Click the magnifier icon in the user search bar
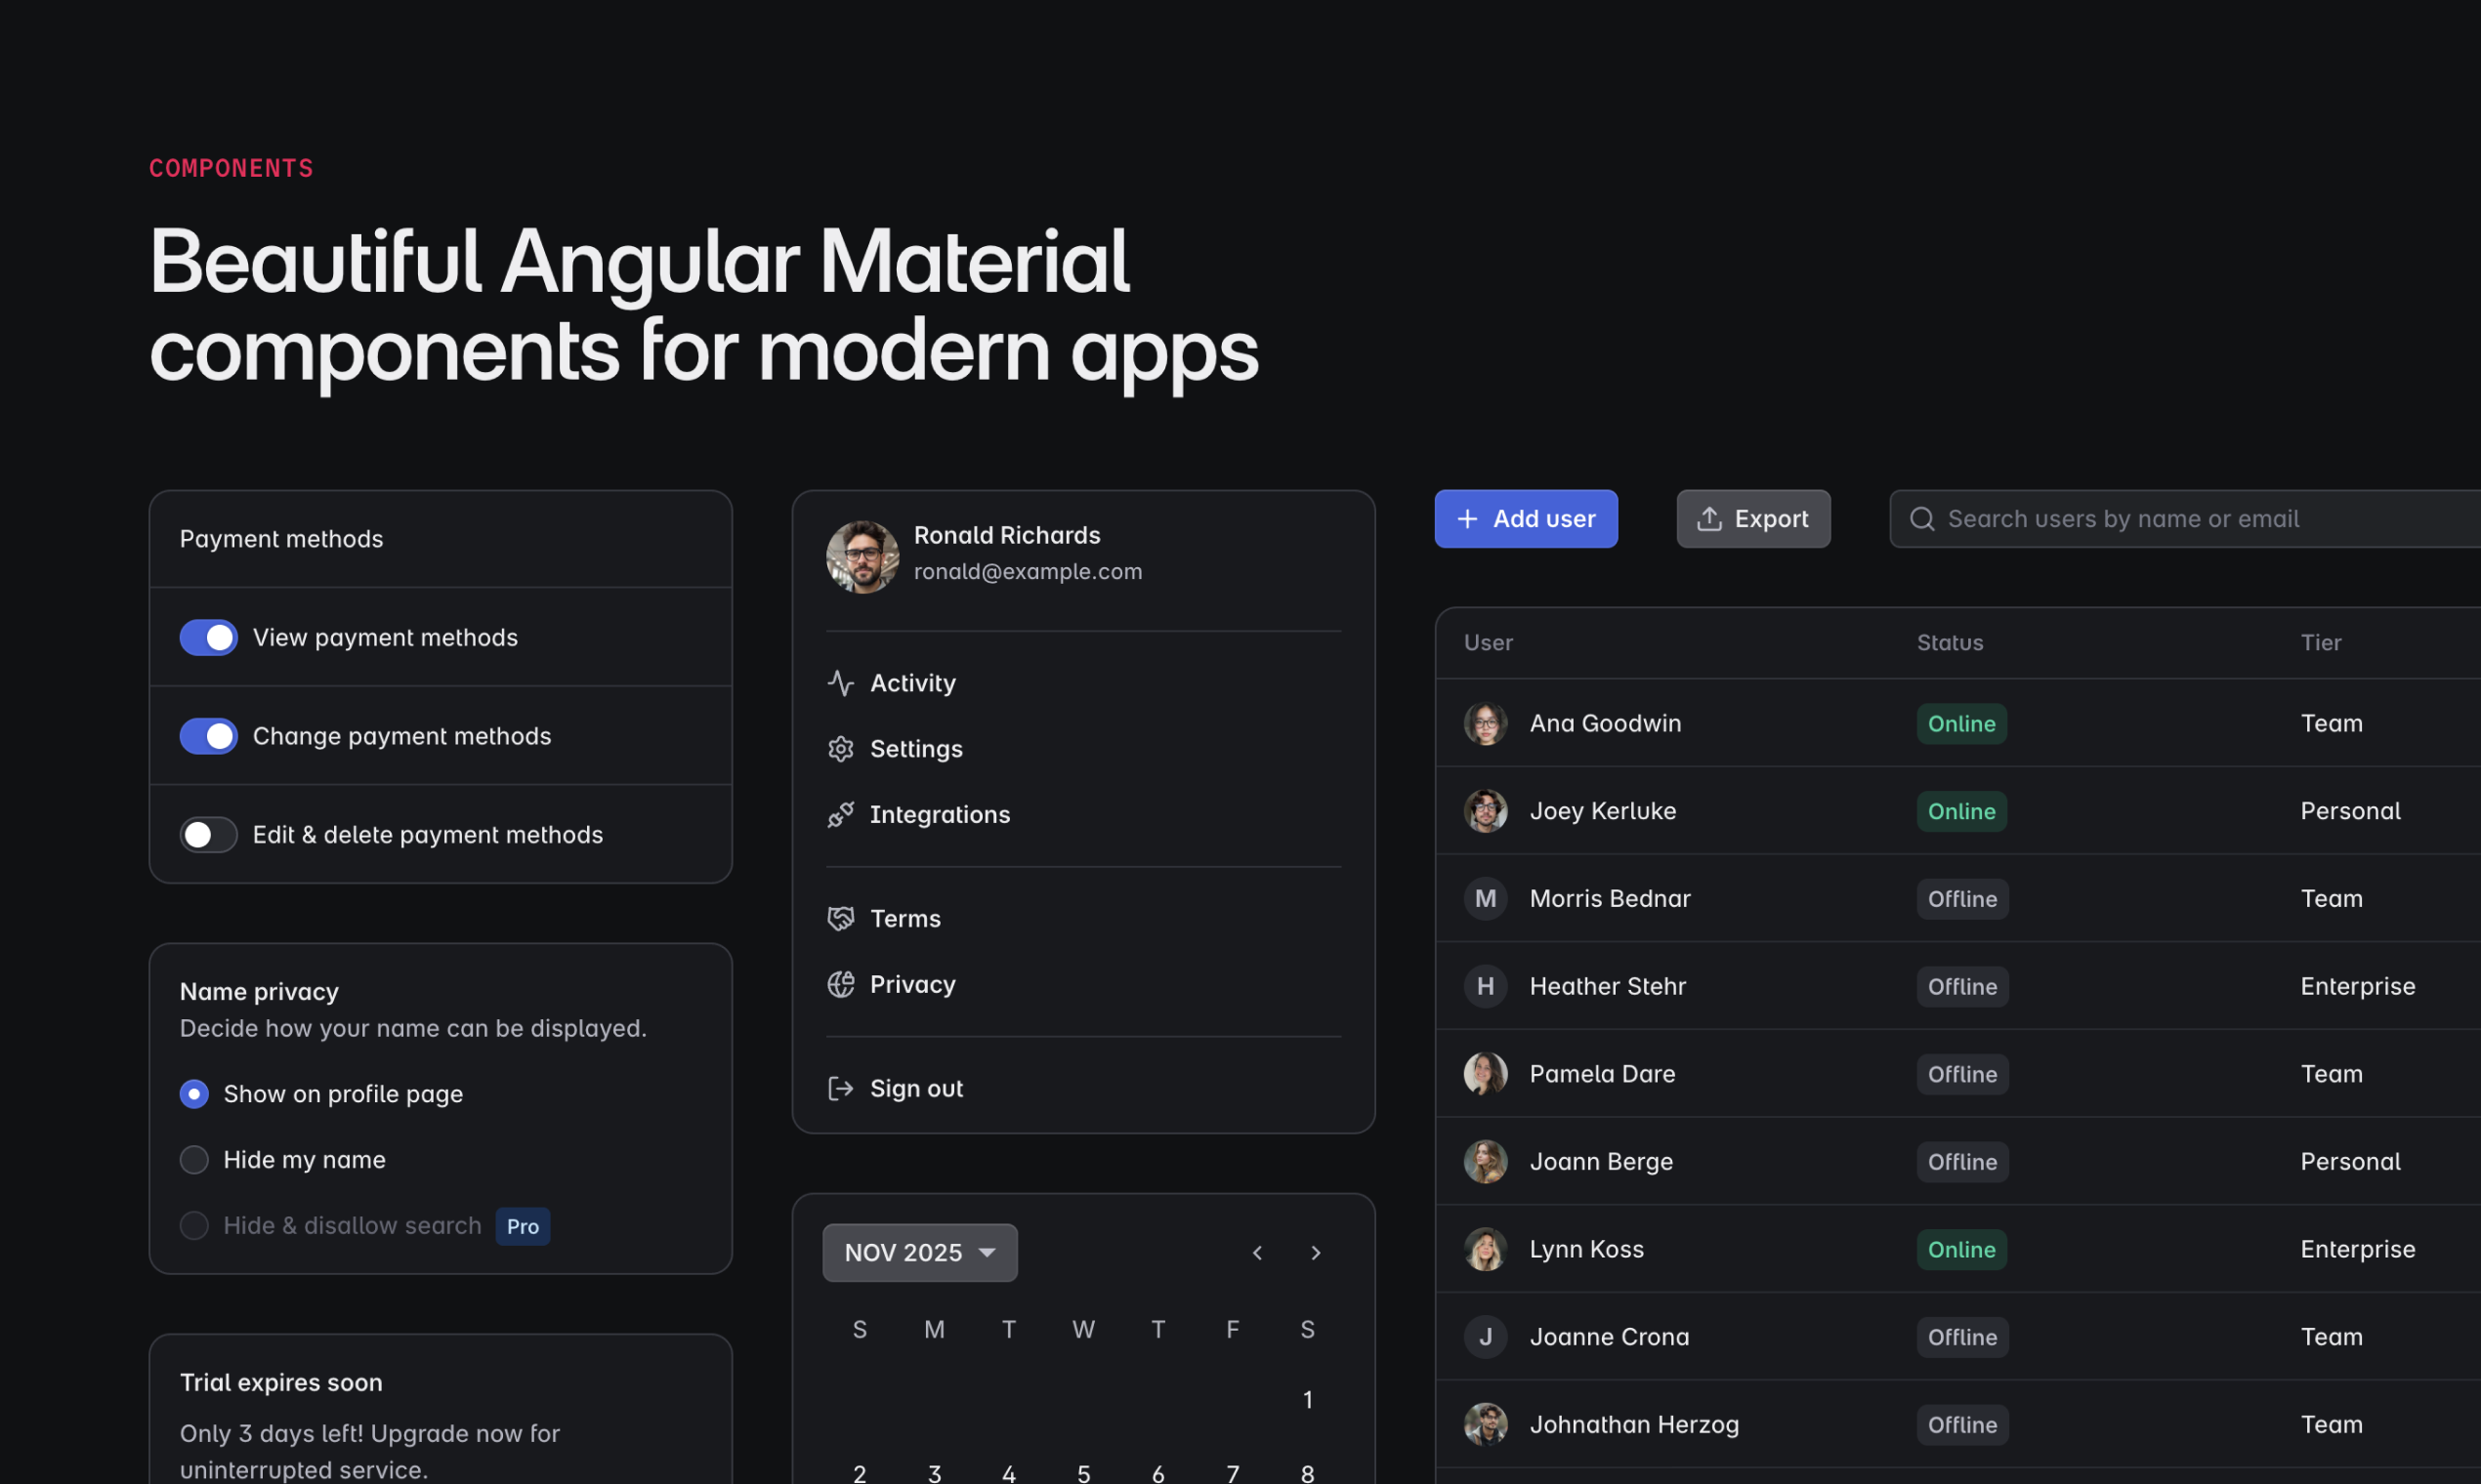The height and width of the screenshot is (1484, 2481). click(x=1921, y=519)
